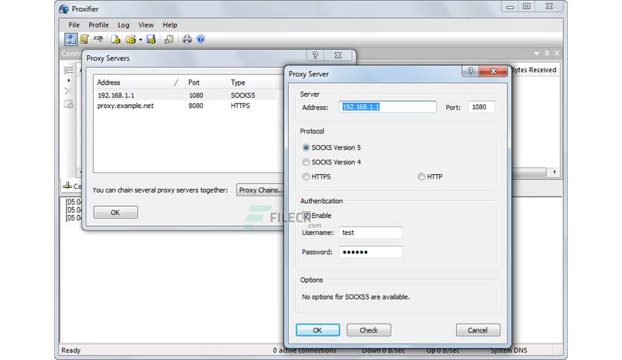Viewport: 622px width, 360px height.
Task: Click OK in Proxy Servers dialog
Action: tap(115, 212)
